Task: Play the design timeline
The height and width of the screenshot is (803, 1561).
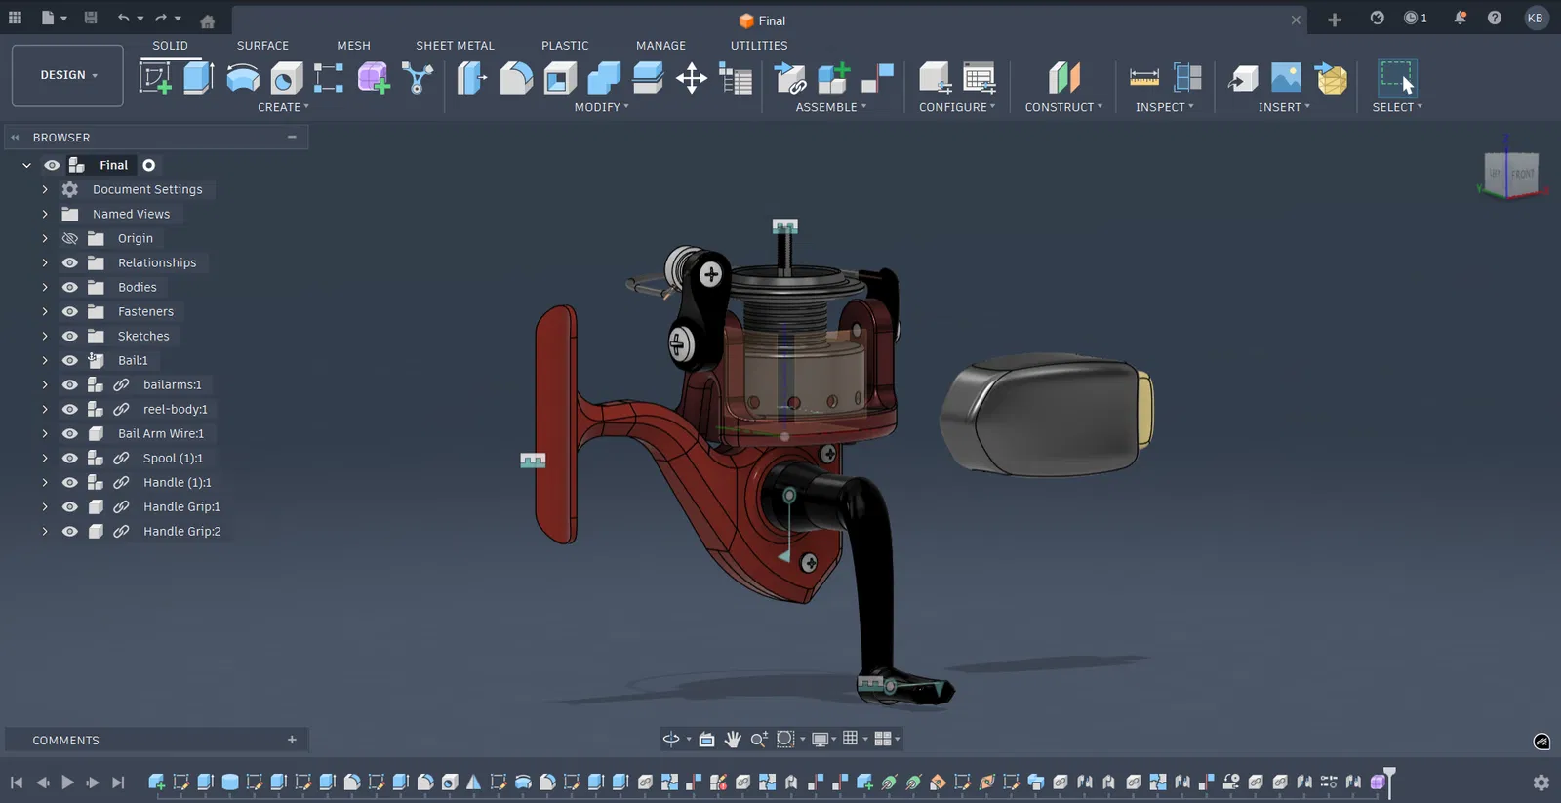Action: coord(67,782)
